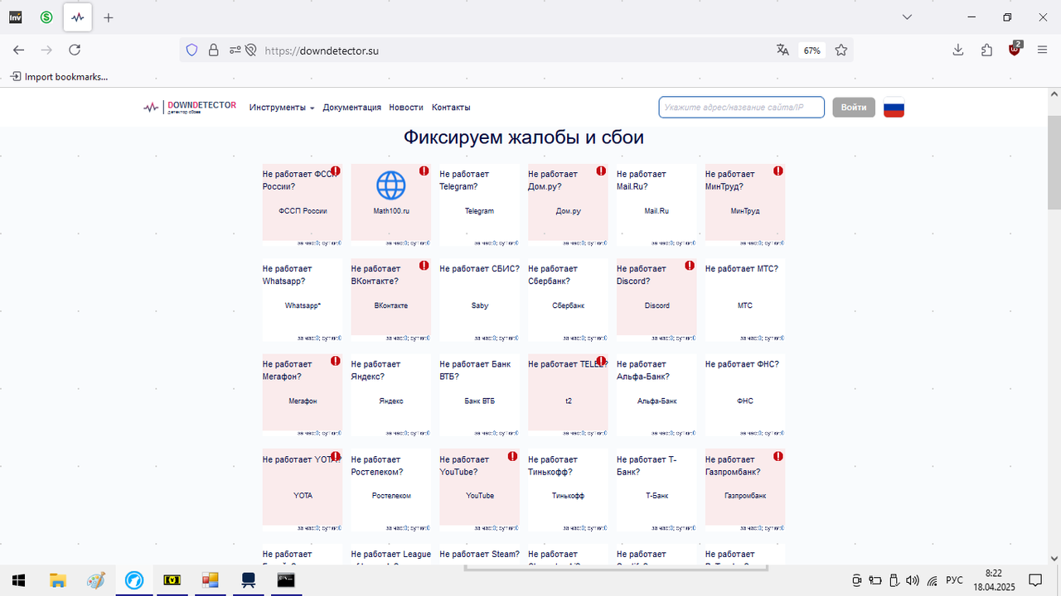Click the Math100.ru globe icon
The image size is (1061, 596).
pyautogui.click(x=391, y=186)
